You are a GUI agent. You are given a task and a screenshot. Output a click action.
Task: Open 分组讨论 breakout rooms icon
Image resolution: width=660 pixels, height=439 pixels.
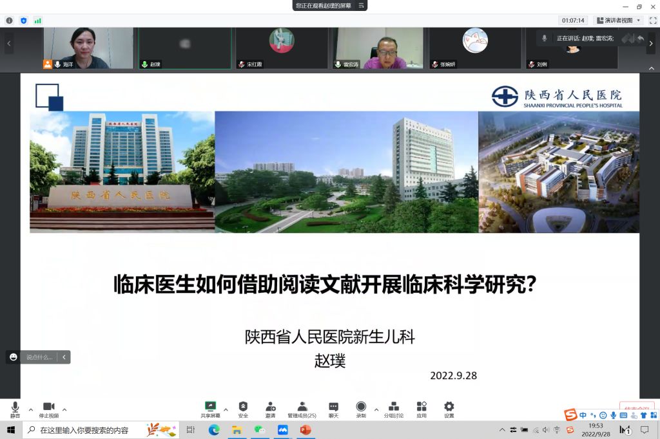[x=393, y=408]
